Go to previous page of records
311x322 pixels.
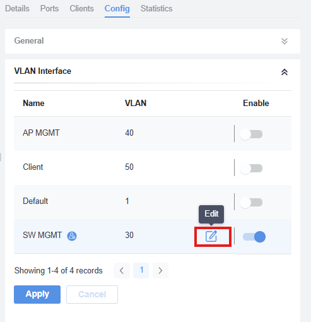(122, 270)
